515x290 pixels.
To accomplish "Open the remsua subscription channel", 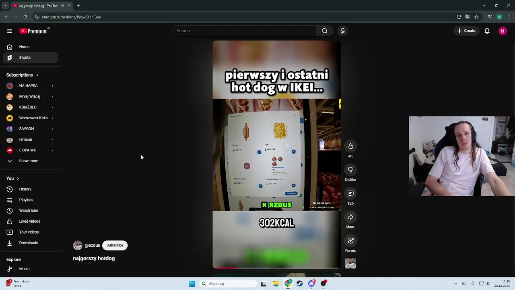I will [31, 139].
